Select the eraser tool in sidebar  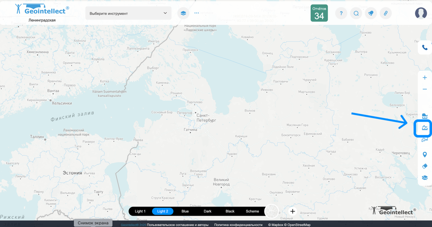pyautogui.click(x=425, y=166)
